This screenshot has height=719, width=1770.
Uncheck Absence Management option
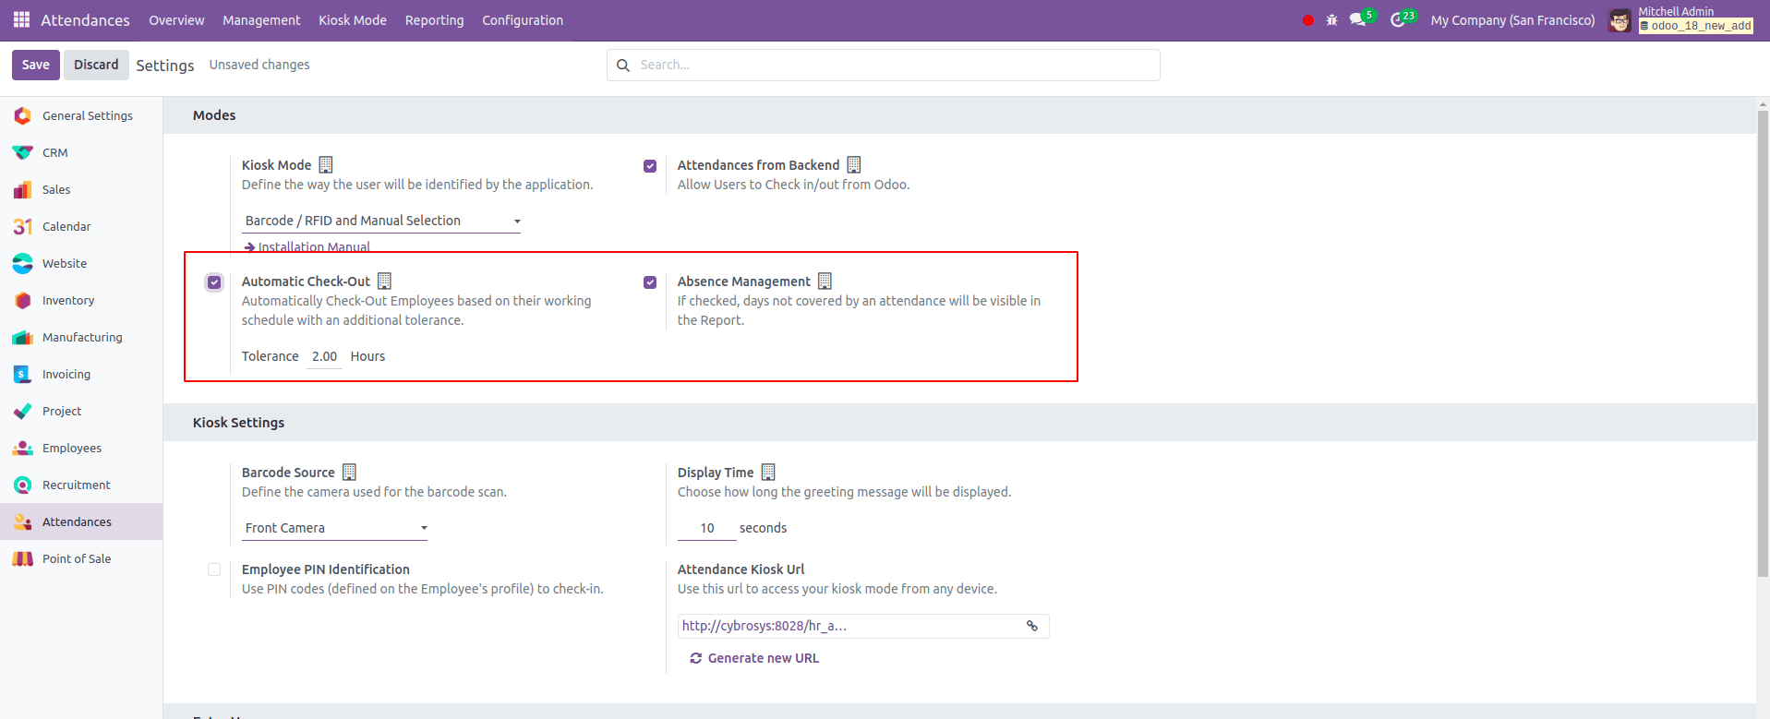click(x=650, y=282)
